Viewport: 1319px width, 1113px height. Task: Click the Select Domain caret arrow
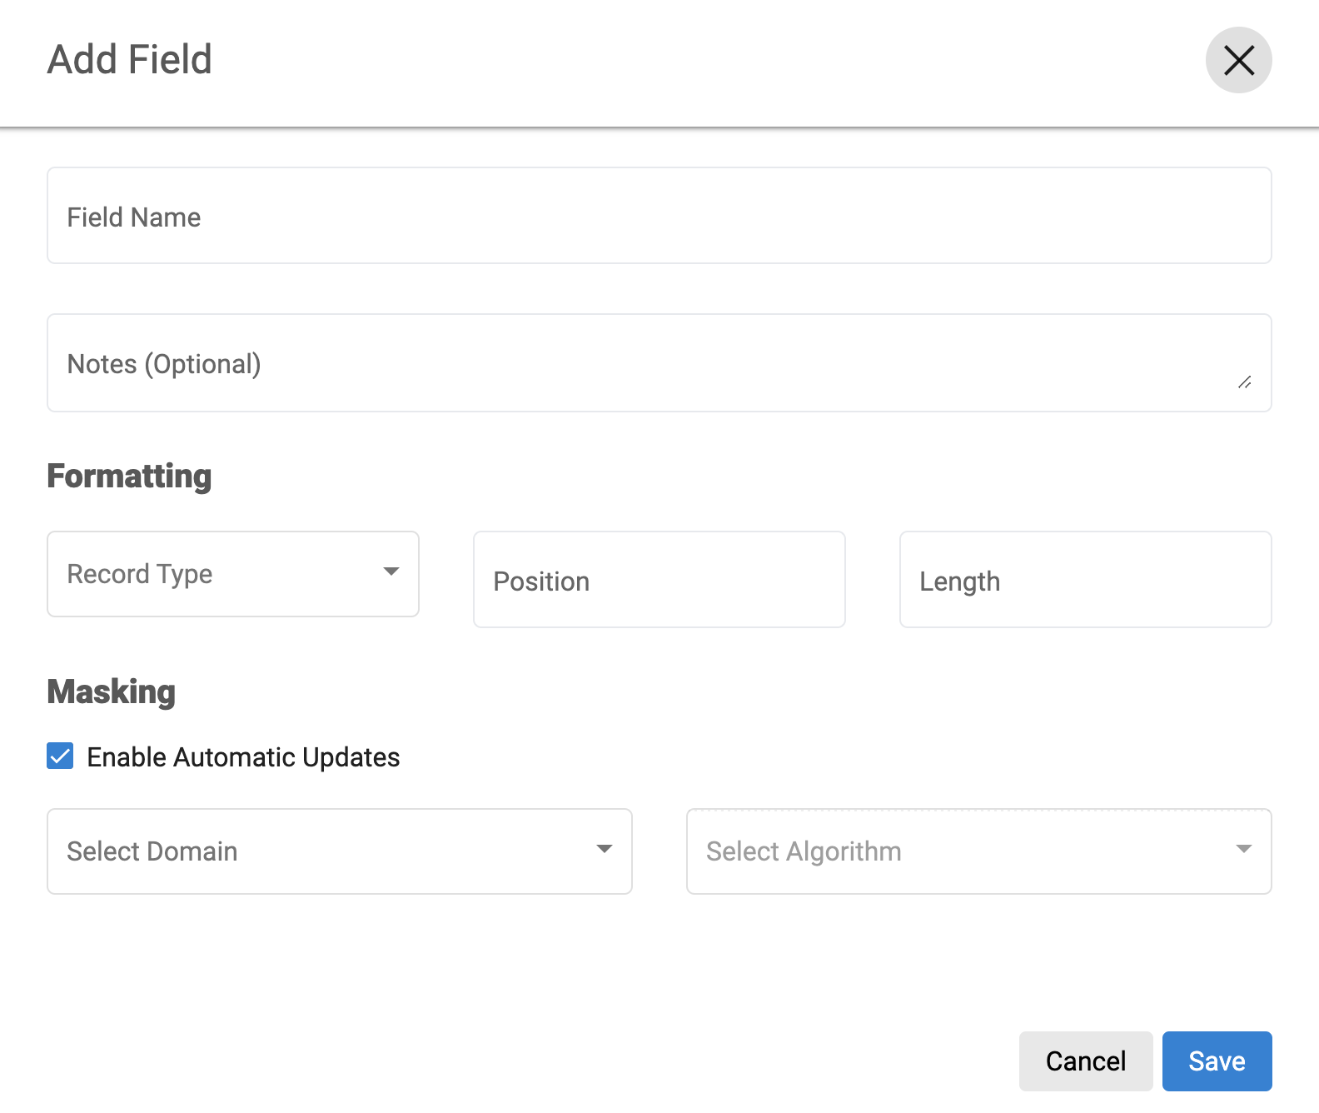(604, 849)
